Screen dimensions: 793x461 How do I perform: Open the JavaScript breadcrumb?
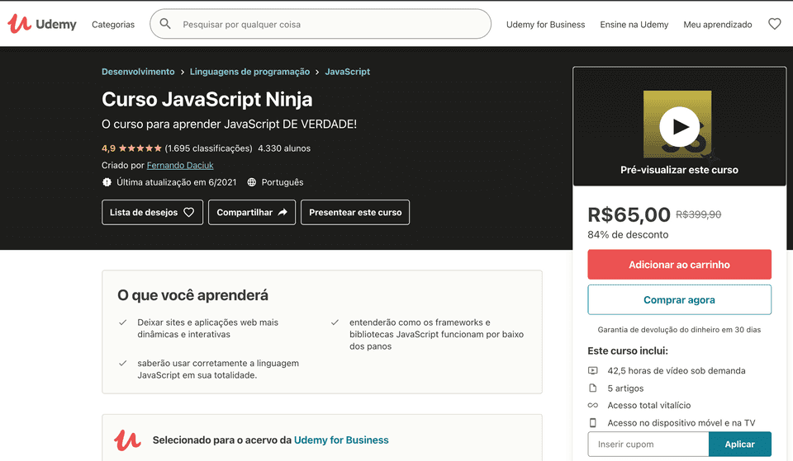tap(348, 72)
